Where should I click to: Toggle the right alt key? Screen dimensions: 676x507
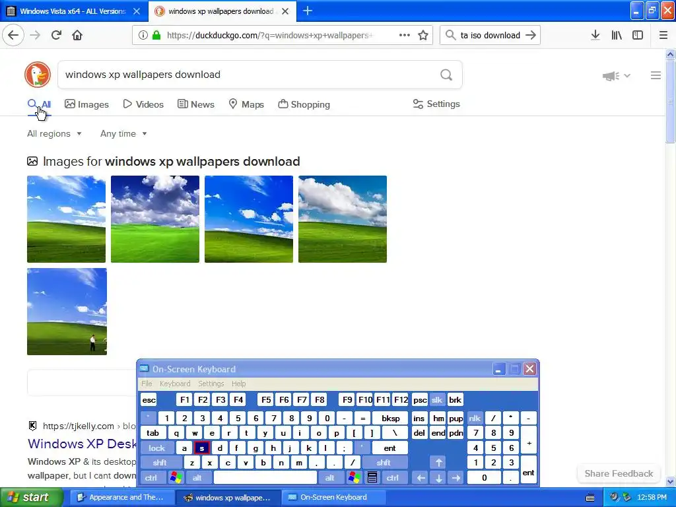[x=330, y=478]
